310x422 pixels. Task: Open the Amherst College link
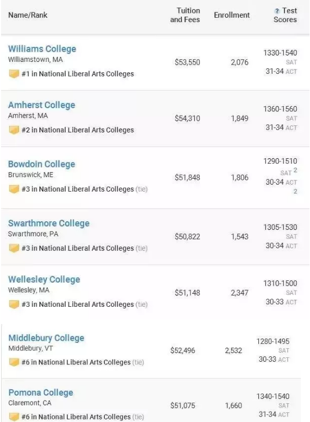(x=42, y=105)
